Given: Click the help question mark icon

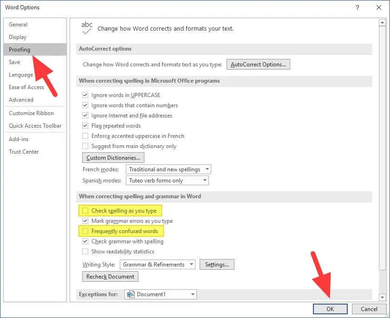Looking at the screenshot, I should 357,8.
